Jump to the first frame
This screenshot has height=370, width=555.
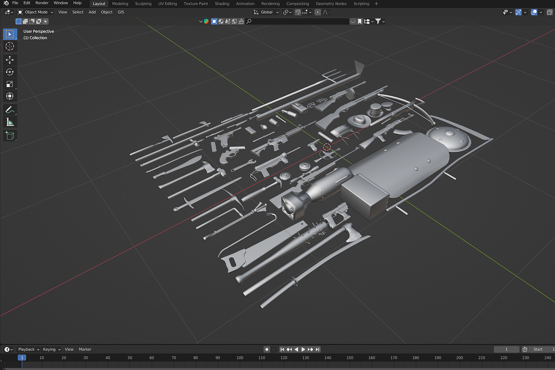tap(283, 349)
